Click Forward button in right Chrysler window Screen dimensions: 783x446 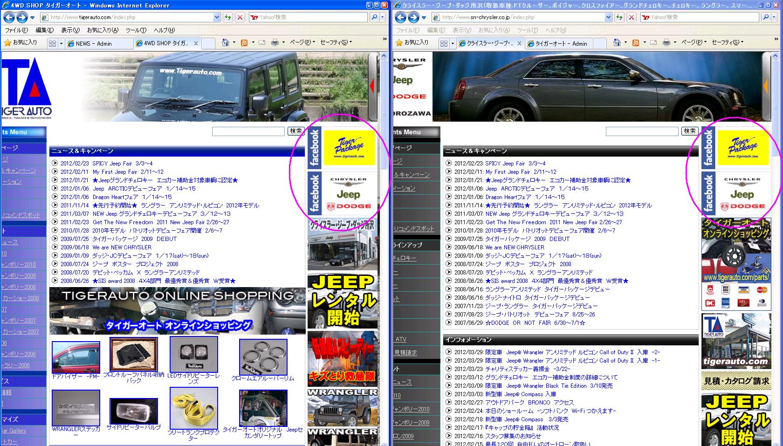(413, 17)
